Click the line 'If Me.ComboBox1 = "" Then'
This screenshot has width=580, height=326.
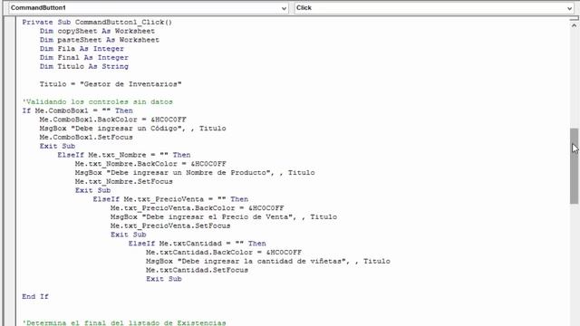coord(77,110)
